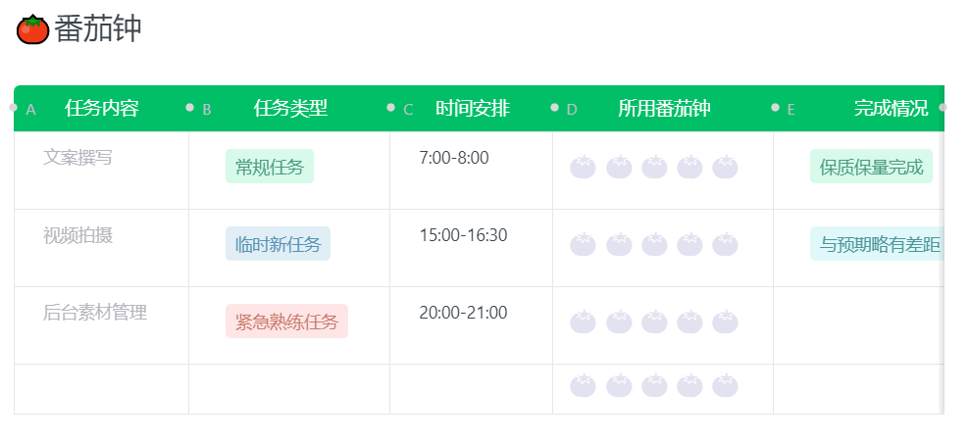Screen dimensions: 970x445
Task: Click first tomato in the empty bottom row
Action: [584, 385]
